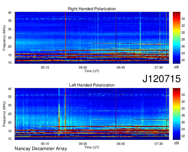
Task: Click the dB unit label of lower colorbar
Action: pos(176,143)
